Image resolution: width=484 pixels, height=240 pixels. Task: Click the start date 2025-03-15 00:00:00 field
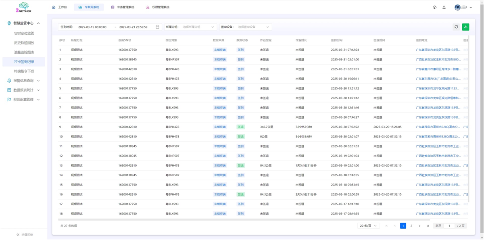point(92,27)
